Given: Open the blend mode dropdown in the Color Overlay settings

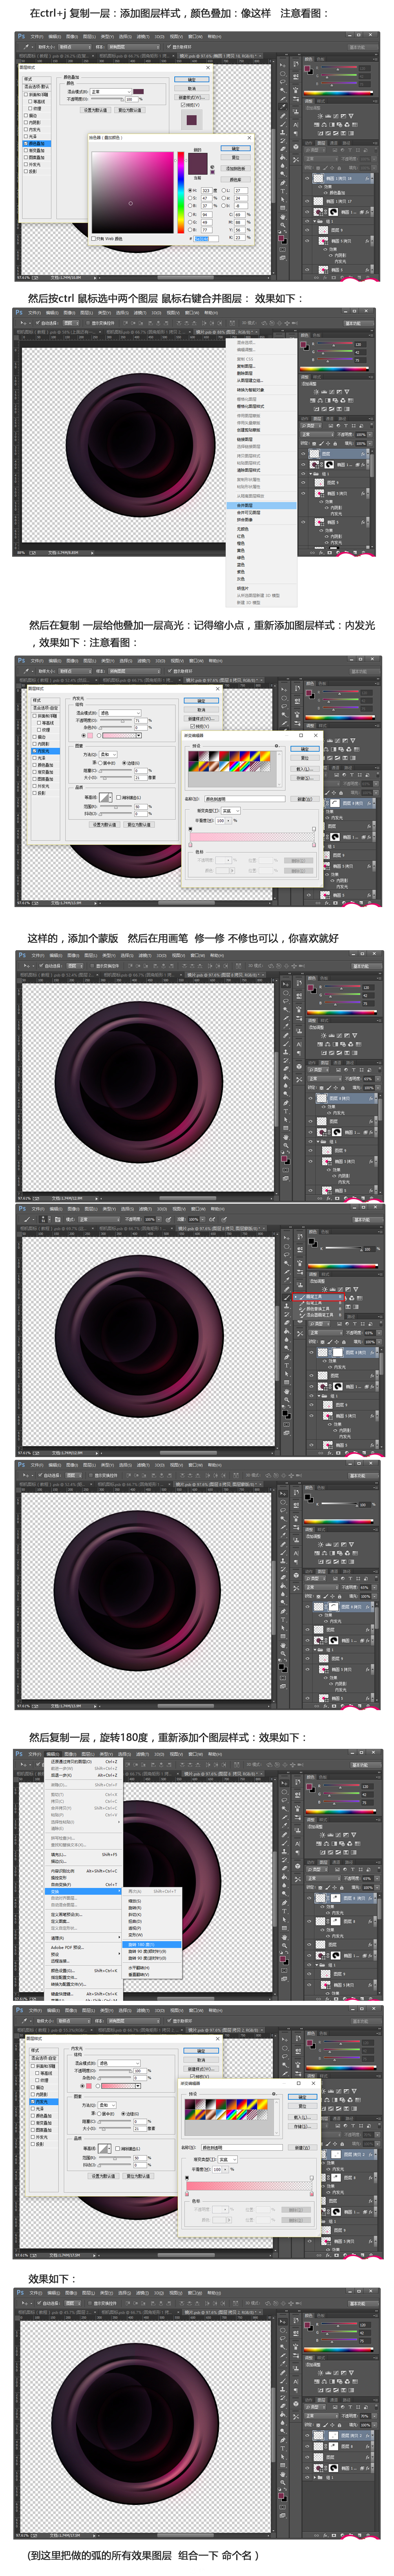Looking at the screenshot, I should [x=111, y=92].
